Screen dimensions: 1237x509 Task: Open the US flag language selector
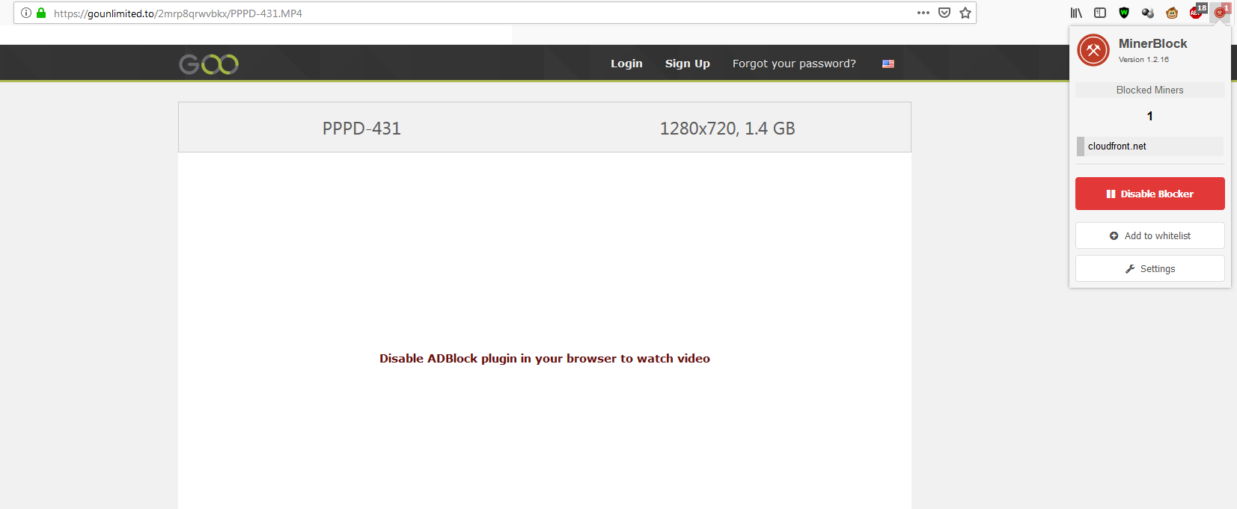coord(888,64)
